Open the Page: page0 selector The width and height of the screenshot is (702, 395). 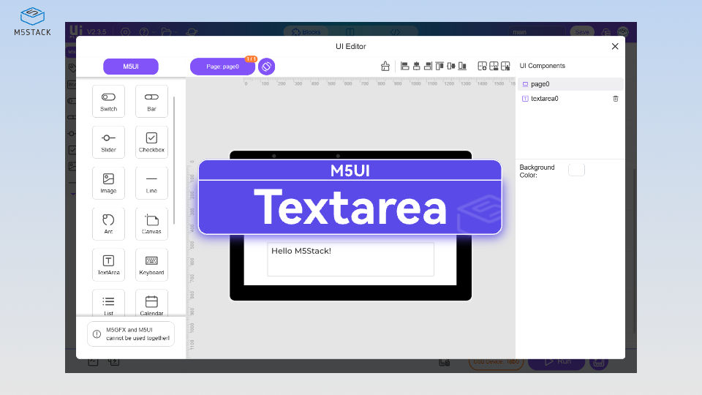pyautogui.click(x=222, y=67)
